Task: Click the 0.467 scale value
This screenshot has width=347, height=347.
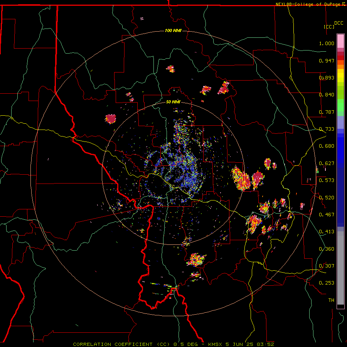Action: point(327,215)
